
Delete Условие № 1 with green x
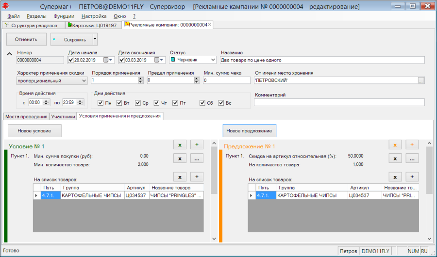point(180,145)
